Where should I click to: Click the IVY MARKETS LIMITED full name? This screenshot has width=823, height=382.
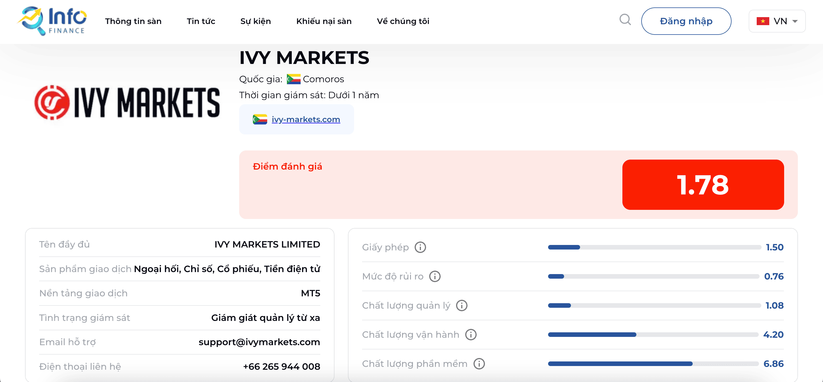267,244
